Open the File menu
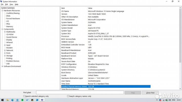The image size is (182, 102). pos(2,4)
